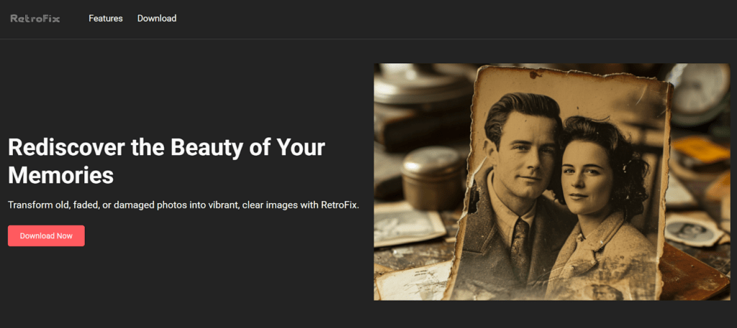Viewport: 737px width, 328px height.
Task: Click the vintage couple hero photo
Action: 552,182
